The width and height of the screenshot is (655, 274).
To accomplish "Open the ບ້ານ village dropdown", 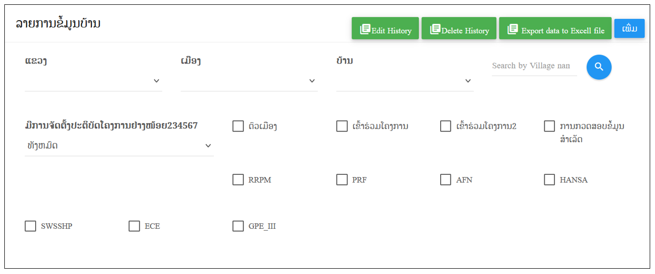I will (x=405, y=81).
